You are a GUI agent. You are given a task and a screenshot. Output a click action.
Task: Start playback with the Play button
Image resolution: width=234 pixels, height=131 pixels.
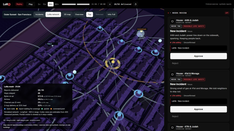point(30,4)
